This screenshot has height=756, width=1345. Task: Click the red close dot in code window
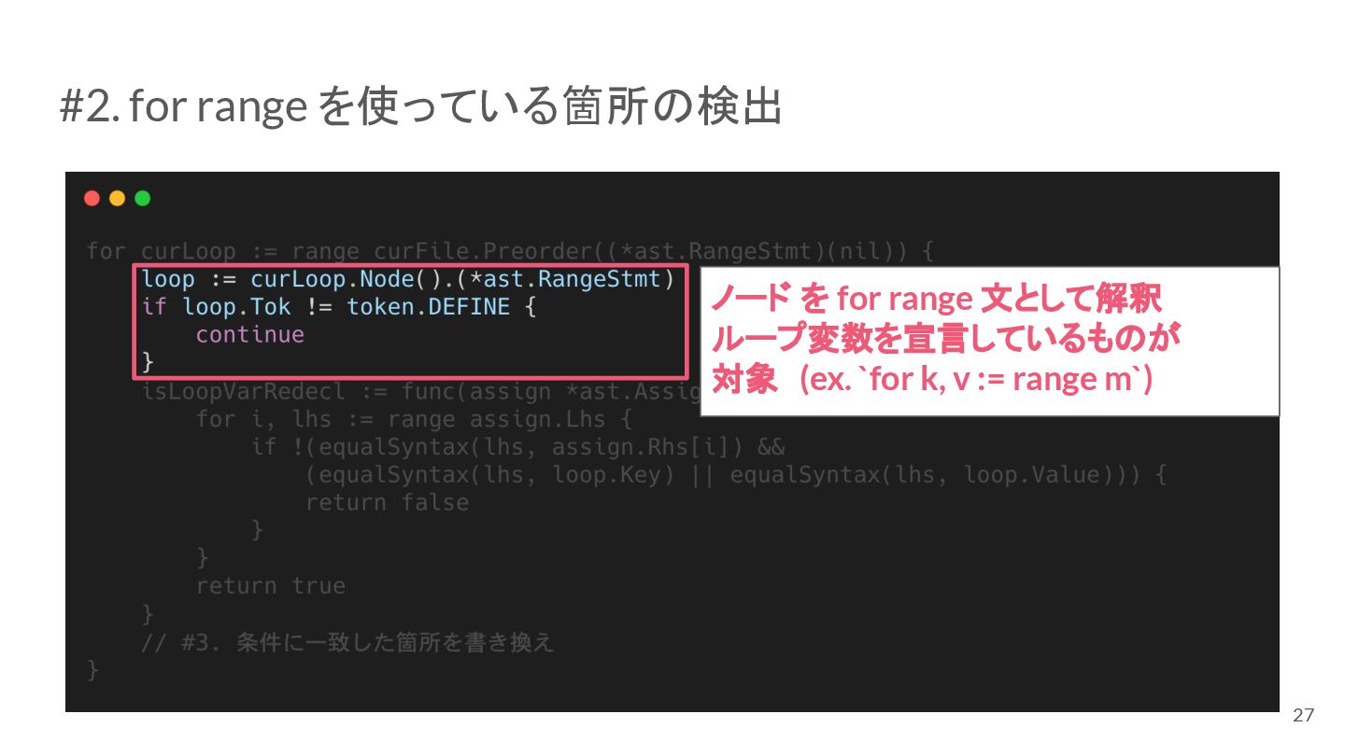[x=92, y=198]
